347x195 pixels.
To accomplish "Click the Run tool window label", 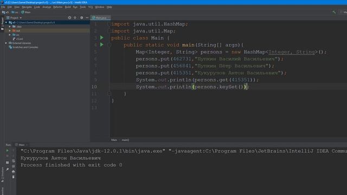I will (8, 145).
